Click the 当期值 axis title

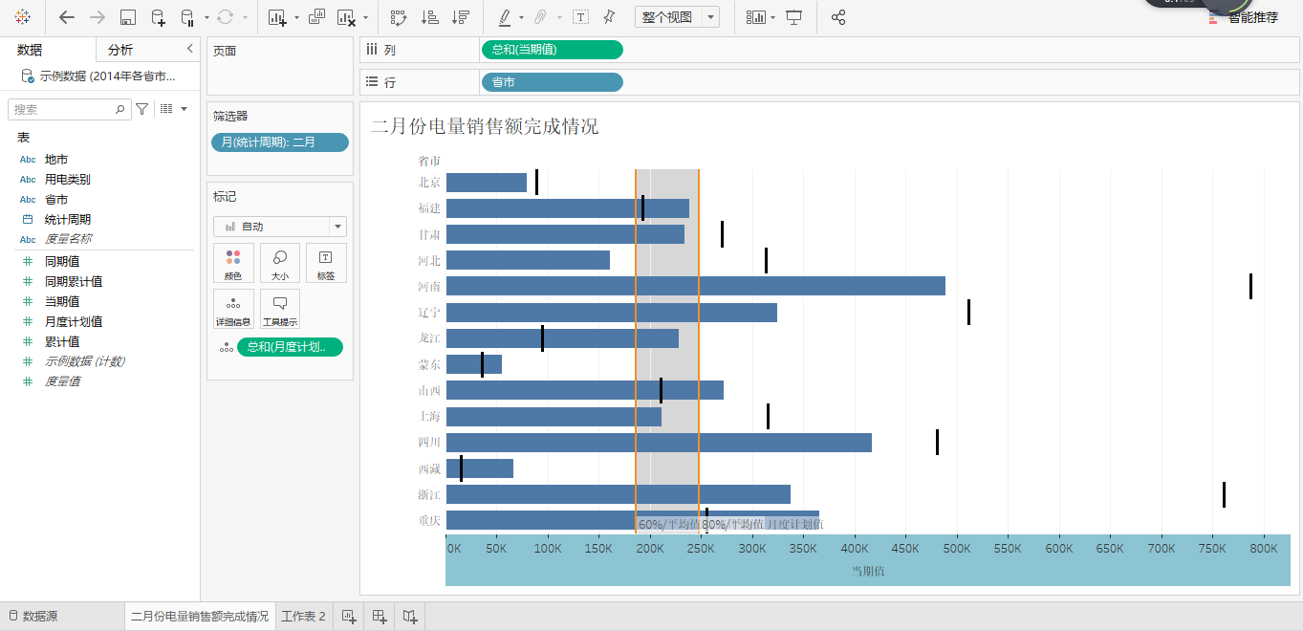[868, 571]
